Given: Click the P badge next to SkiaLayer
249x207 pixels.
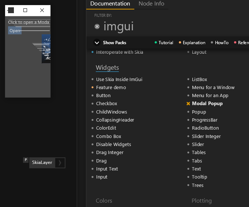Looking at the screenshot, I should [x=26, y=160].
